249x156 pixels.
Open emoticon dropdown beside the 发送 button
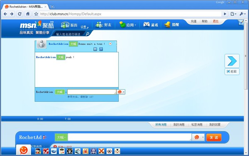[x=203, y=137]
